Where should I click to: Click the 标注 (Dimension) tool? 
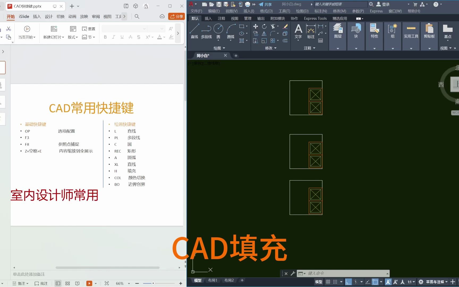click(311, 31)
